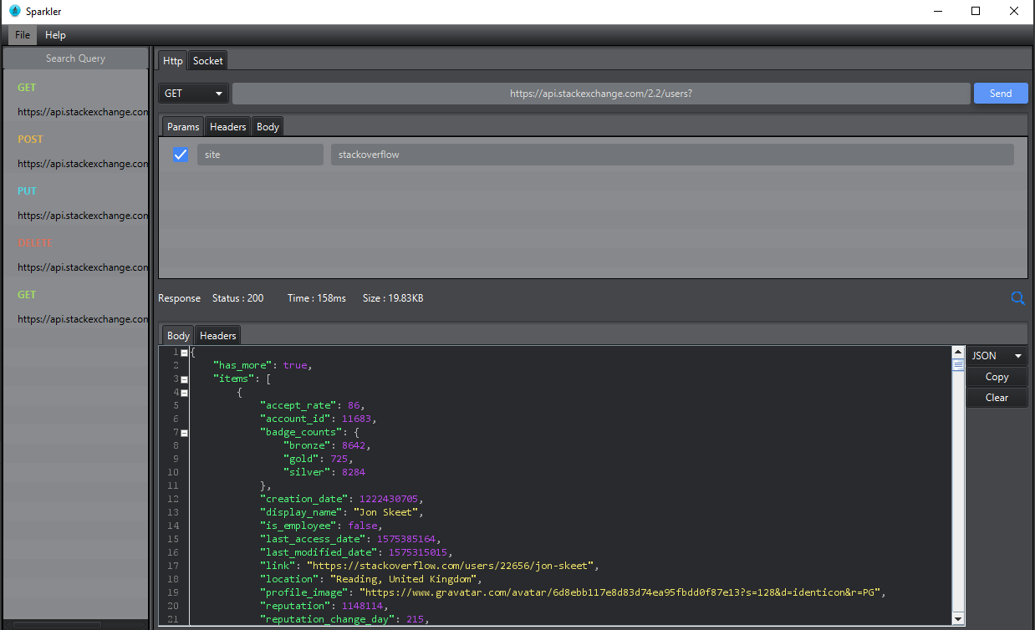
Task: Click the "link" stackoverflow.com URL line
Action: pyautogui.click(x=430, y=566)
